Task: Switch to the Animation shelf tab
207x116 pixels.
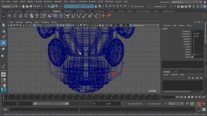Action: tap(68, 11)
